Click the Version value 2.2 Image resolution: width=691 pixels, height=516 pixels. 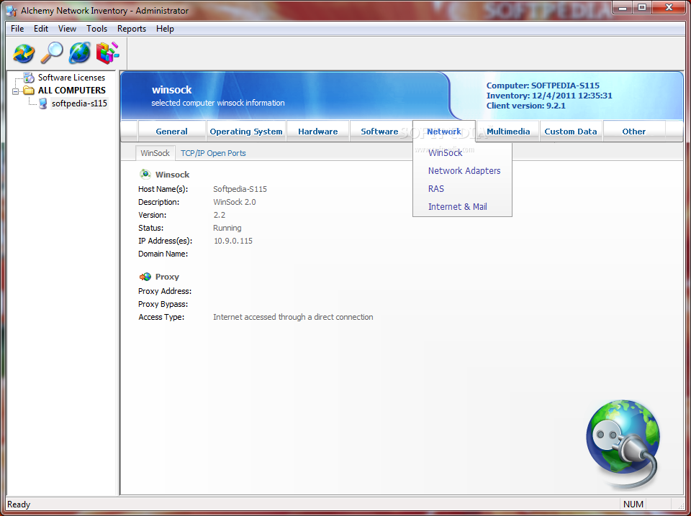220,215
